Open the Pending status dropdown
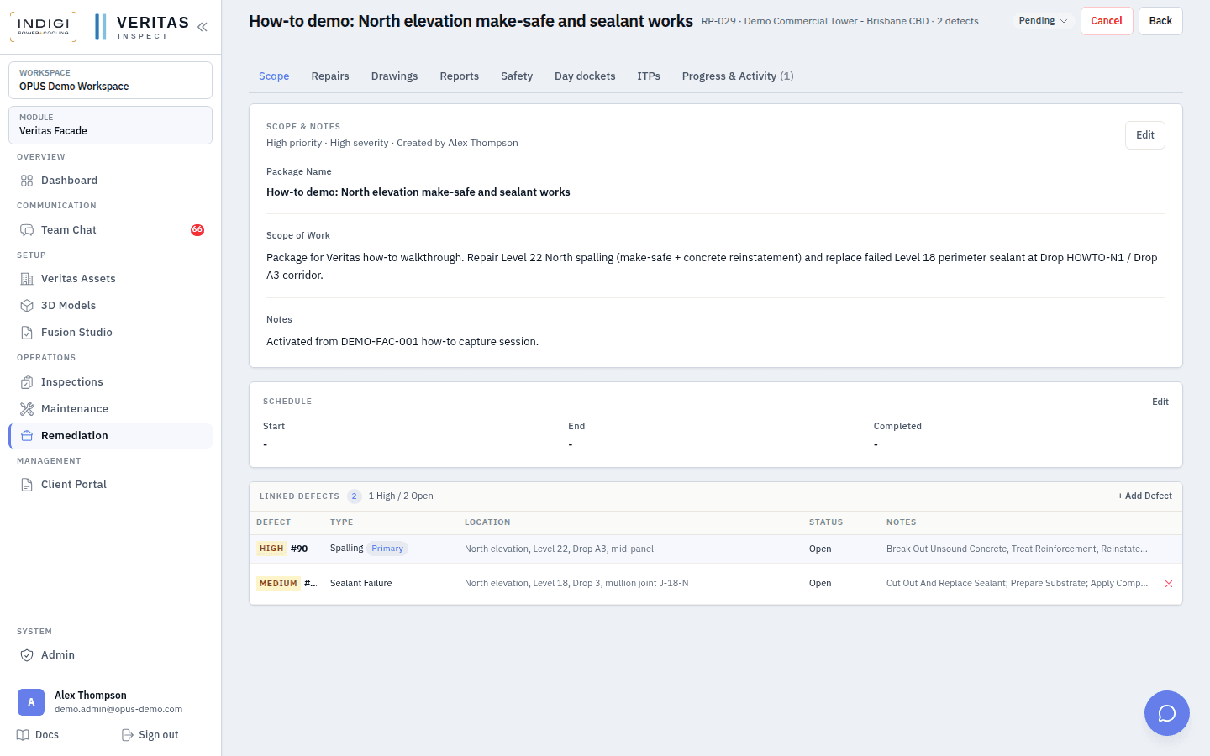 [1043, 21]
